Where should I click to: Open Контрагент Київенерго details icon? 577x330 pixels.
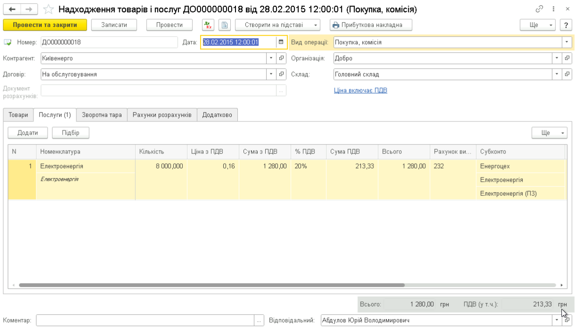[x=281, y=58]
